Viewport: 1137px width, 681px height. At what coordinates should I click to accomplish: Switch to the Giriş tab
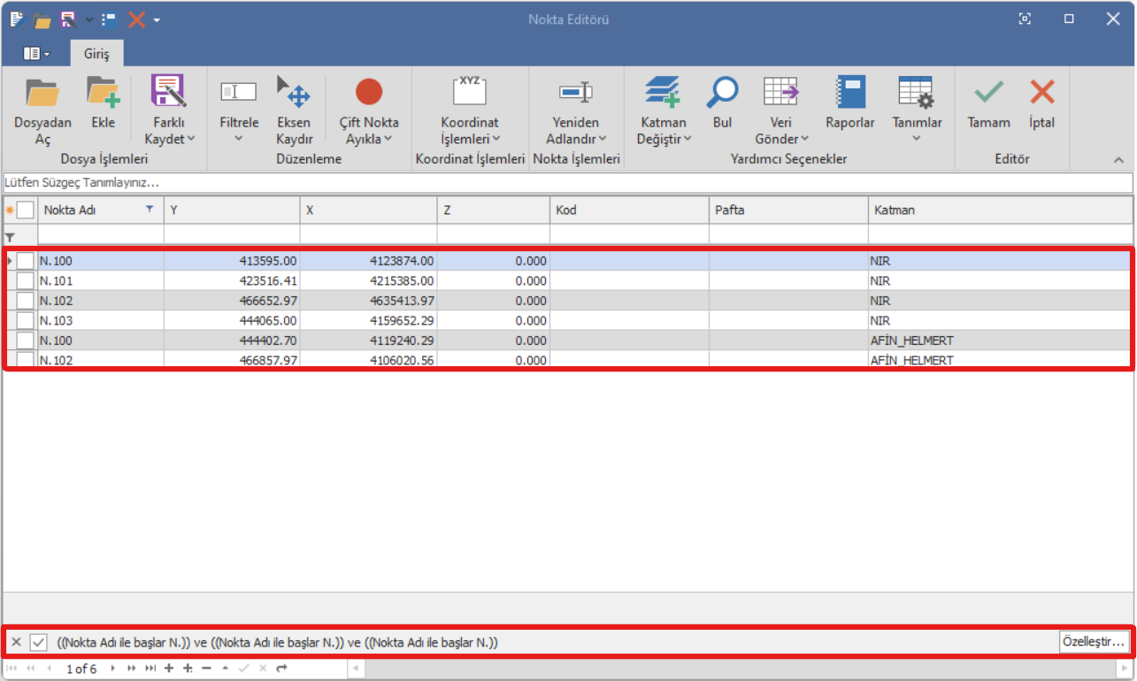click(96, 54)
